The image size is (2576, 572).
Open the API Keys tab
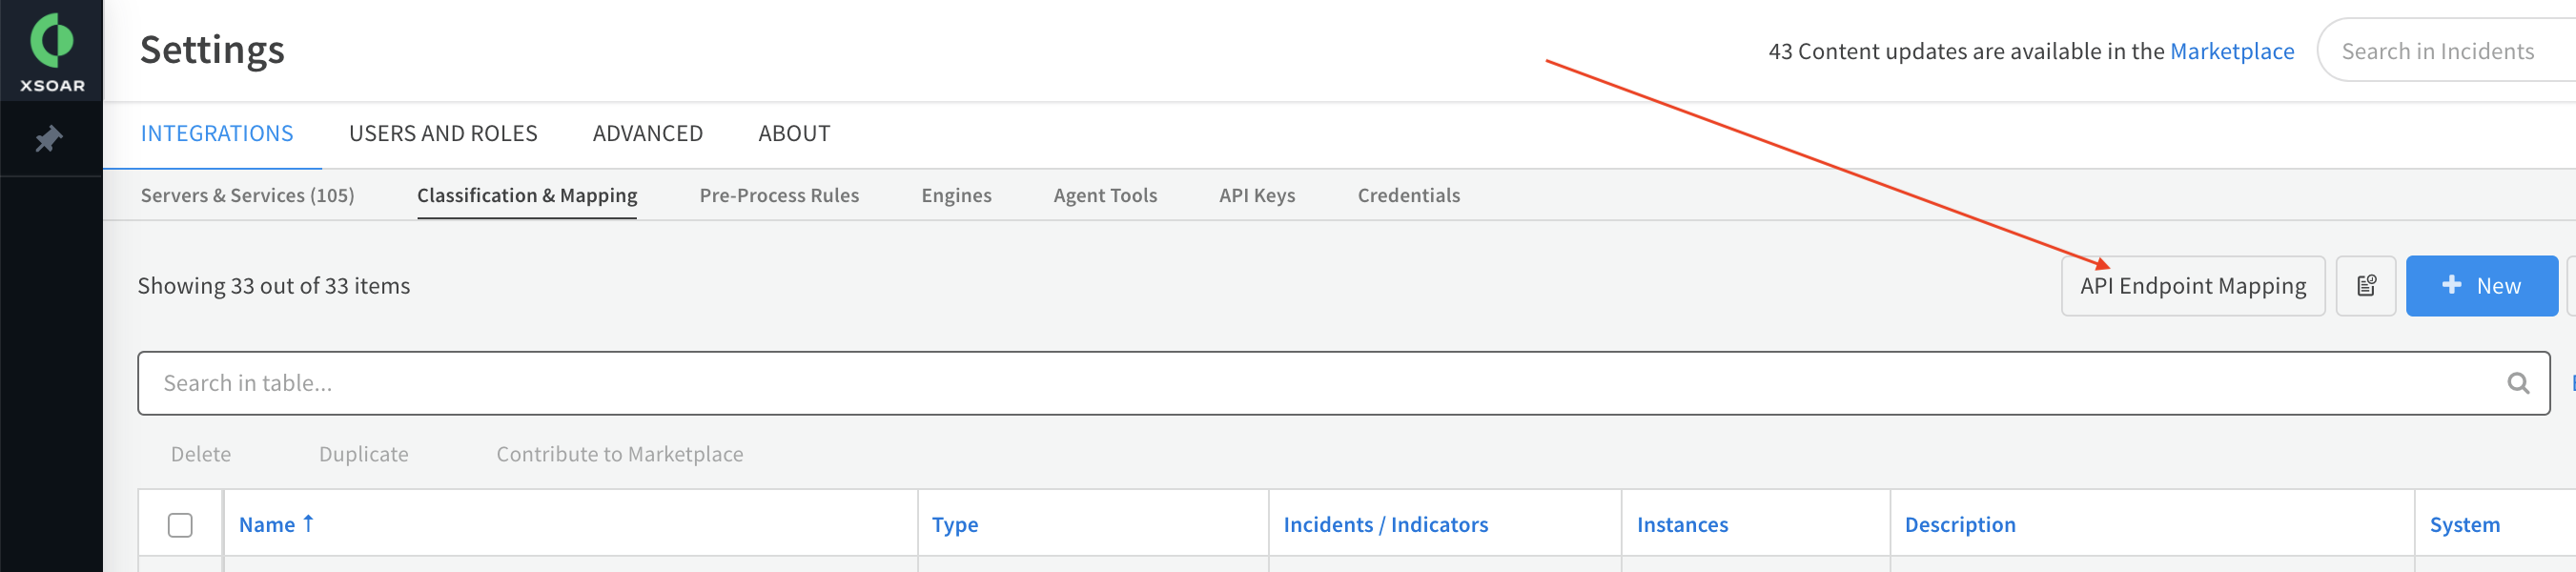pos(1256,195)
